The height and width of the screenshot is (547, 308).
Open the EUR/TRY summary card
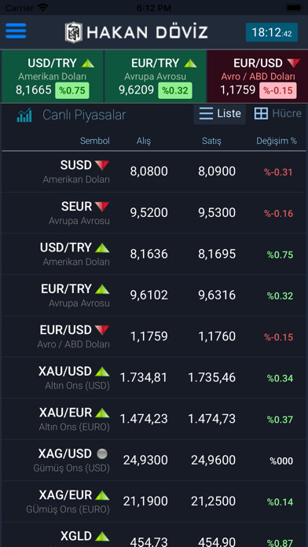coord(156,76)
